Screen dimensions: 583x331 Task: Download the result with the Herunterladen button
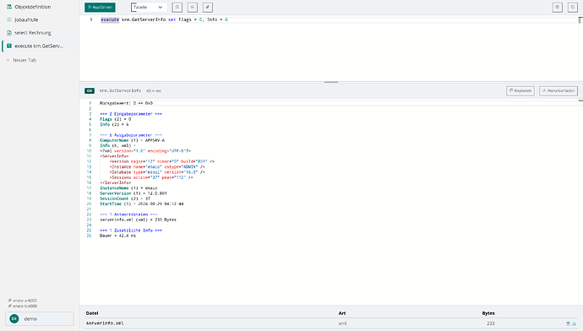558,90
